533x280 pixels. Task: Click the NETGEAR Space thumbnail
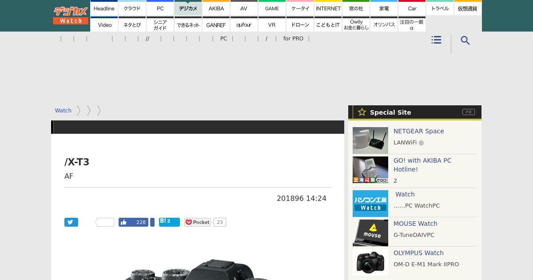point(370,140)
